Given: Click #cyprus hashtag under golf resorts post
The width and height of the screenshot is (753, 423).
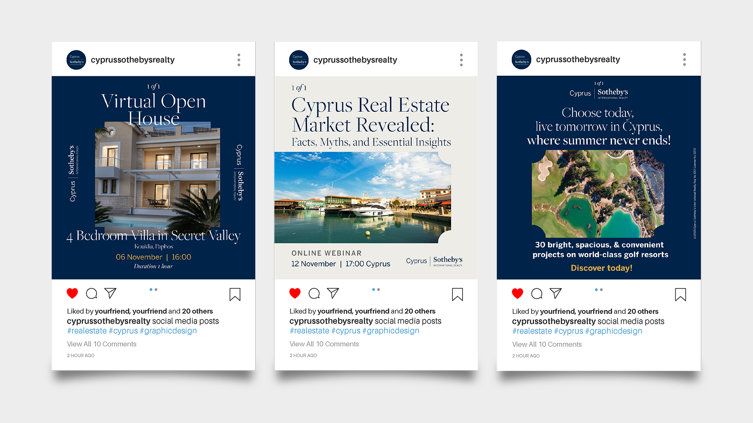Looking at the screenshot, I should pos(569,331).
